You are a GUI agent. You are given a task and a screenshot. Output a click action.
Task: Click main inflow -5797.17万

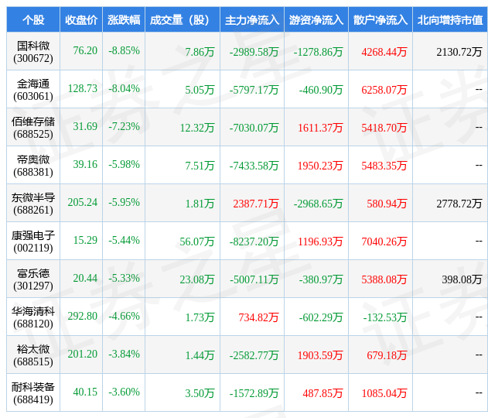[254, 90]
